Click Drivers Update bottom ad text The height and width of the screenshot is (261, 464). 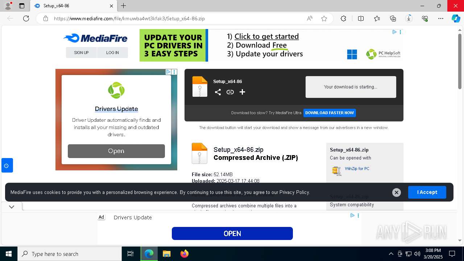tap(133, 217)
